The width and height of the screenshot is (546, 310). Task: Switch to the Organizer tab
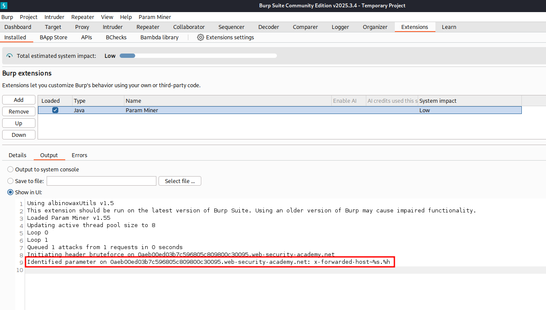375,27
